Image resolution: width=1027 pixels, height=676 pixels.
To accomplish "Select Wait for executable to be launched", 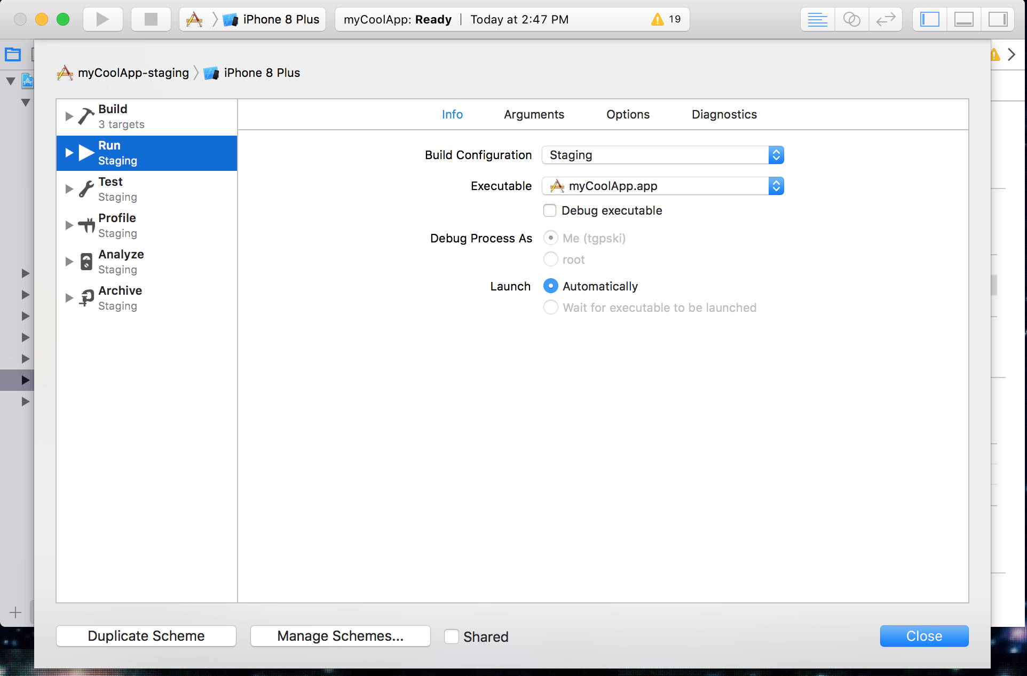I will tap(550, 308).
